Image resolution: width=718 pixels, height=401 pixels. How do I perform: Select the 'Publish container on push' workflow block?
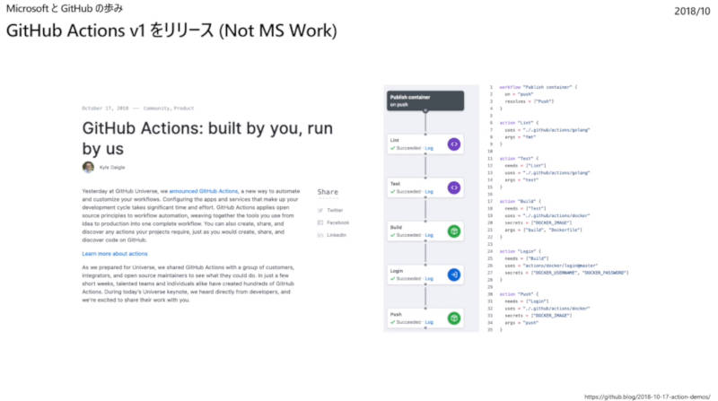pyautogui.click(x=425, y=100)
